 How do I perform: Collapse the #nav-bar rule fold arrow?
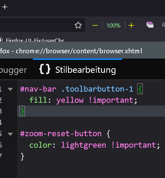[x=10, y=89]
